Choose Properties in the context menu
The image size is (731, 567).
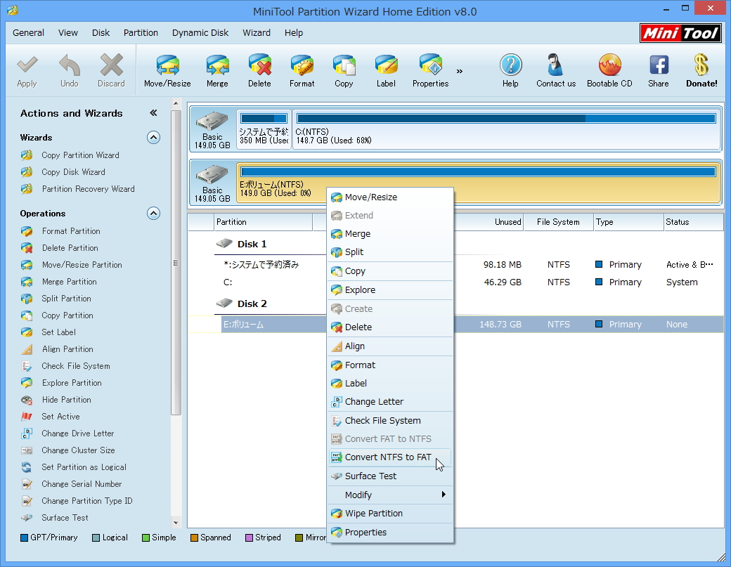click(390, 532)
